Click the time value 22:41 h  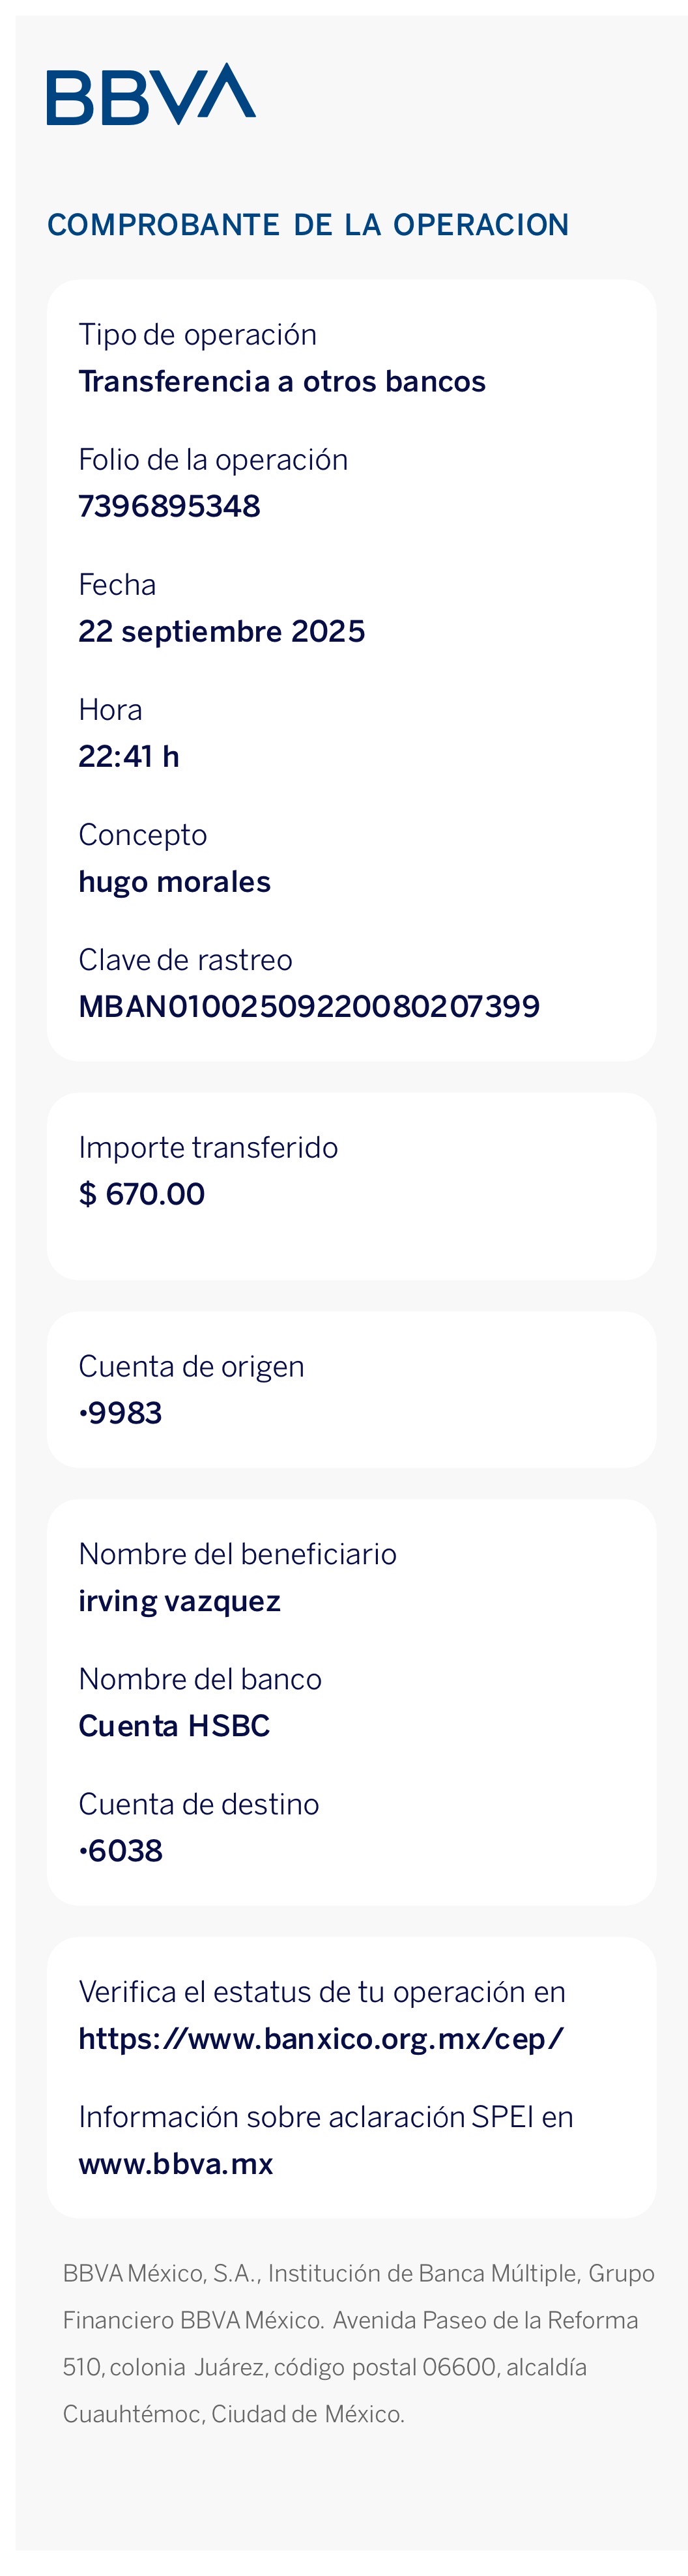coord(129,756)
